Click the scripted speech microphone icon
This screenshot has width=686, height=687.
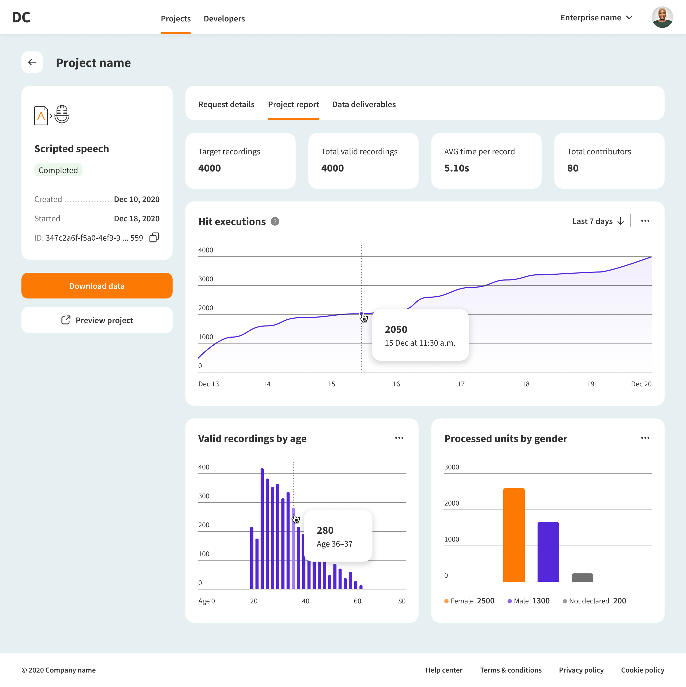[x=62, y=115]
